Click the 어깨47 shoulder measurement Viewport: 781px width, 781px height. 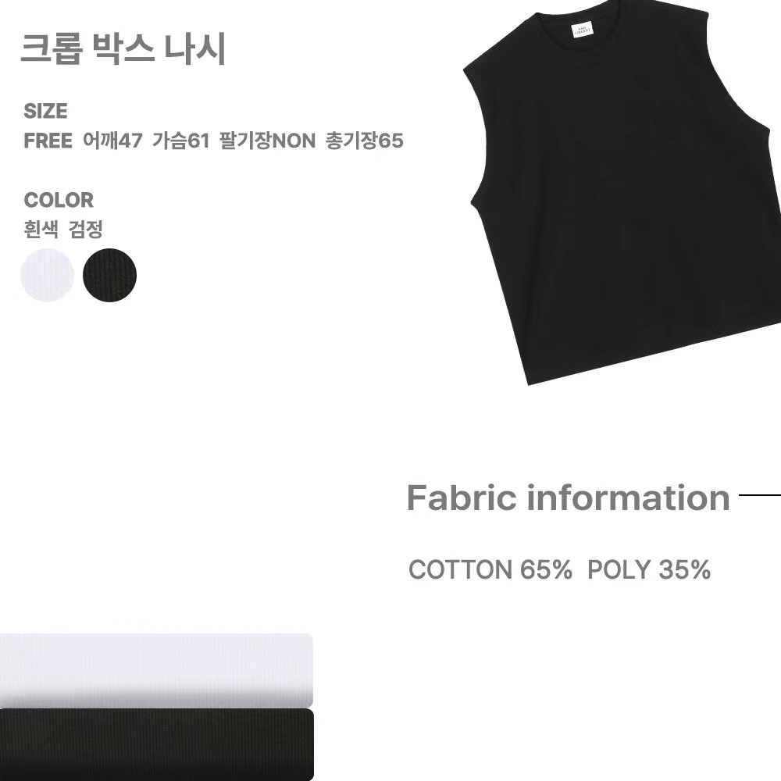point(112,141)
